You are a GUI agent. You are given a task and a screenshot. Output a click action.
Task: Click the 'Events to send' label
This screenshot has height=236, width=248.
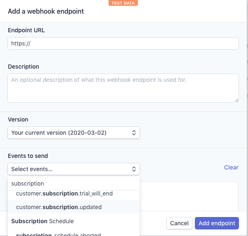[28, 156]
